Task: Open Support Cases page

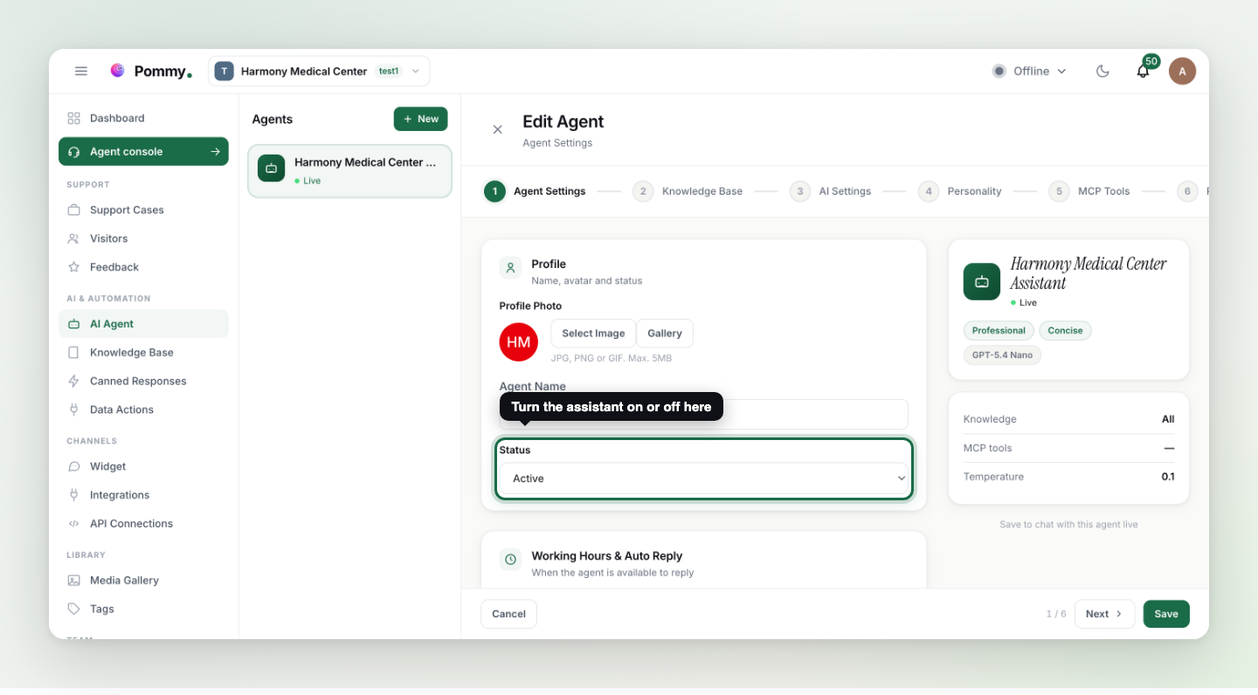Action: pos(143,210)
